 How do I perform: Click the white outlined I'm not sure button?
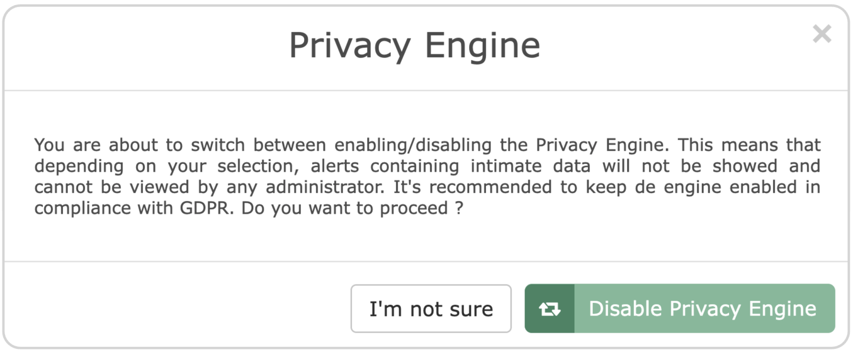click(x=431, y=308)
